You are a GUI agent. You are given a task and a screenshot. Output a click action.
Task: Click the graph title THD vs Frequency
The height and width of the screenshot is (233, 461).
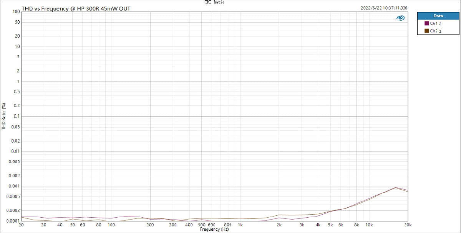[x=76, y=8]
